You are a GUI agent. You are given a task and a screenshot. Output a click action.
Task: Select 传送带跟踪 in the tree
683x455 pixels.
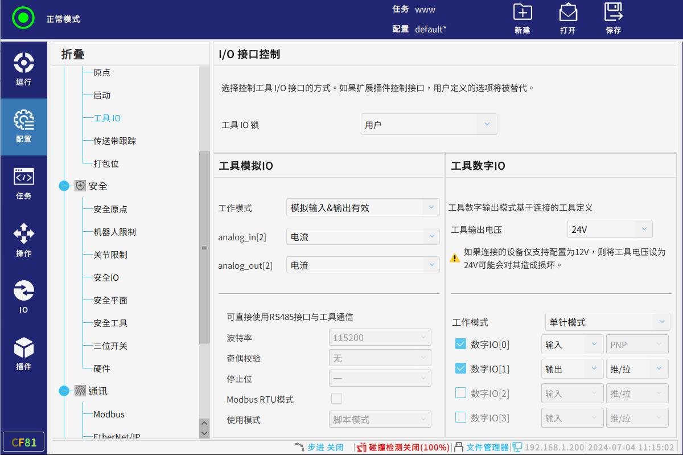[x=114, y=141]
